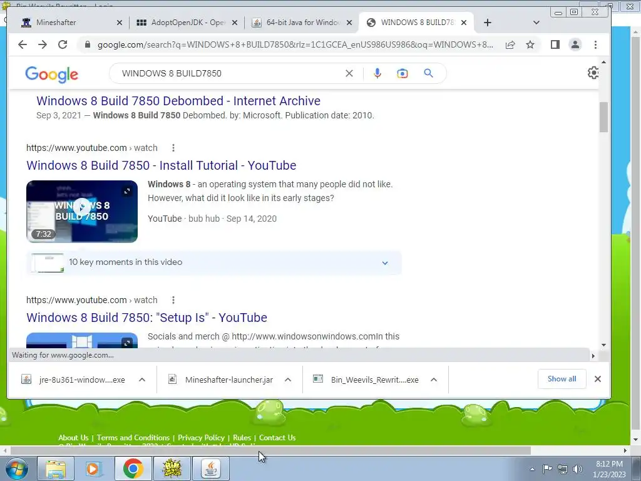The image size is (641, 481).
Task: Open options for Mineshafter-launcher.jar download
Action: 288,380
